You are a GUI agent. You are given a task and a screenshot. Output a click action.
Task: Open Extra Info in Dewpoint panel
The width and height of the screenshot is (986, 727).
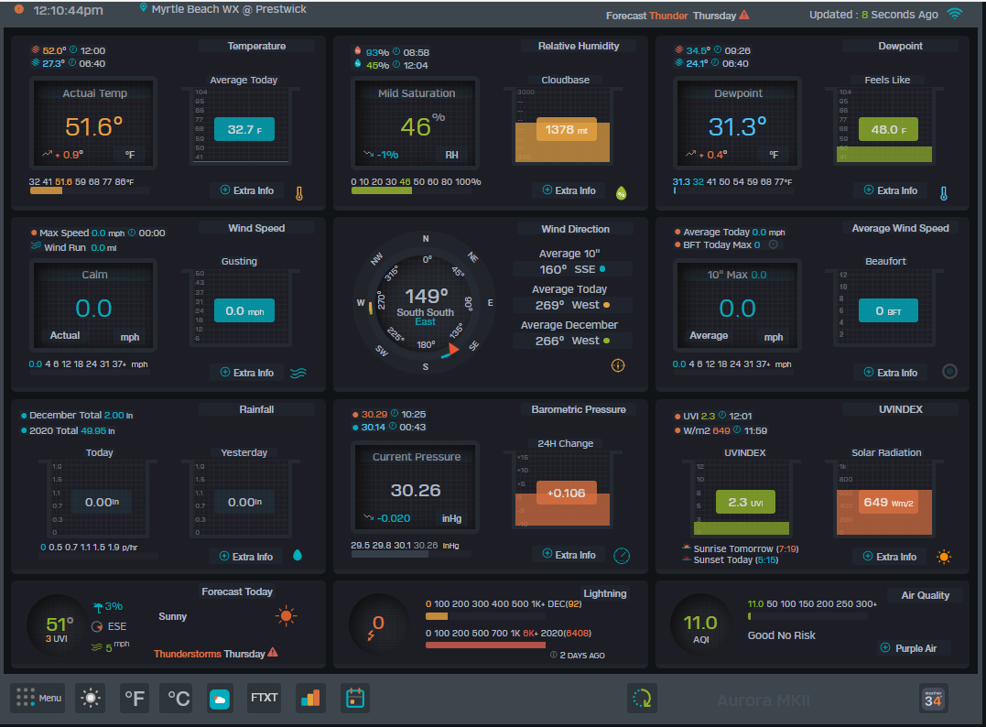[x=891, y=190]
